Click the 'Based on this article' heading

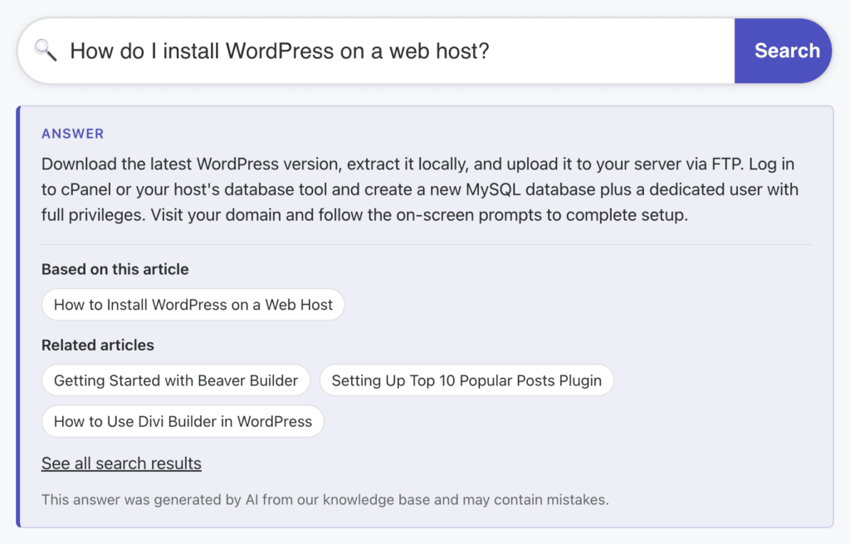(x=115, y=269)
